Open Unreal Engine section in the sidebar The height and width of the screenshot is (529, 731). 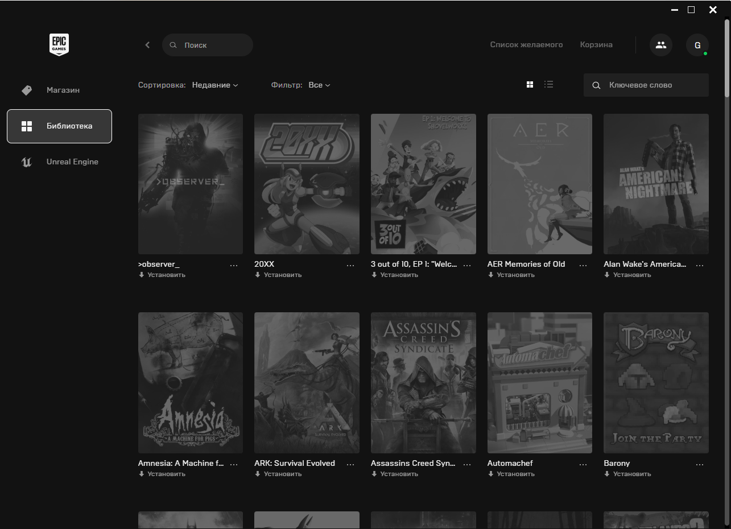(59, 162)
